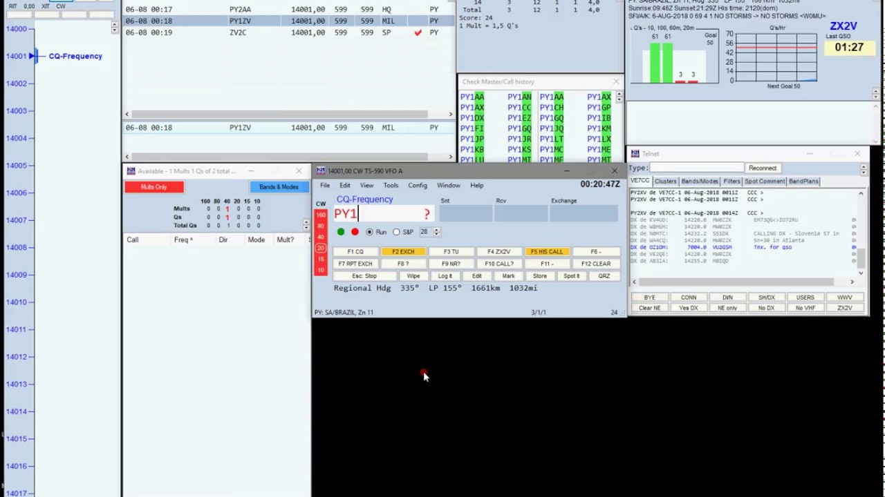The width and height of the screenshot is (885, 497).
Task: Click the QRZ button
Action: click(604, 276)
